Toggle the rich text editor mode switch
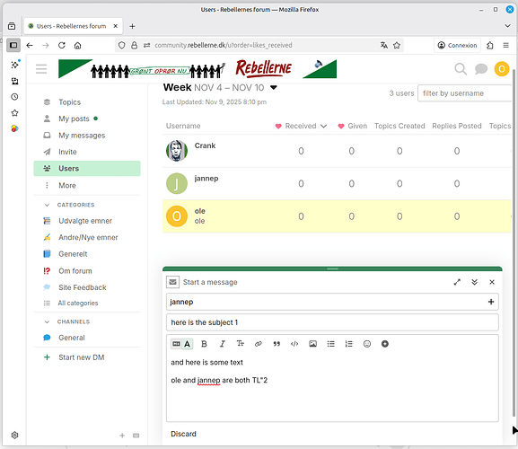Viewport: 518px width, 449px height. pos(181,344)
